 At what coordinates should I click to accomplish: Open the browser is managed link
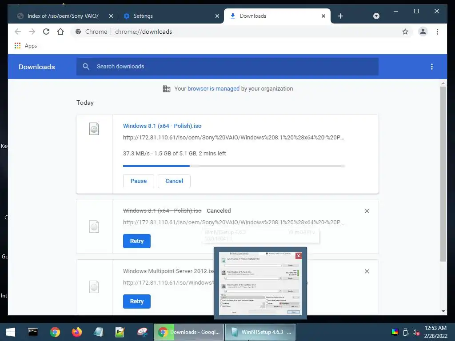click(x=213, y=89)
